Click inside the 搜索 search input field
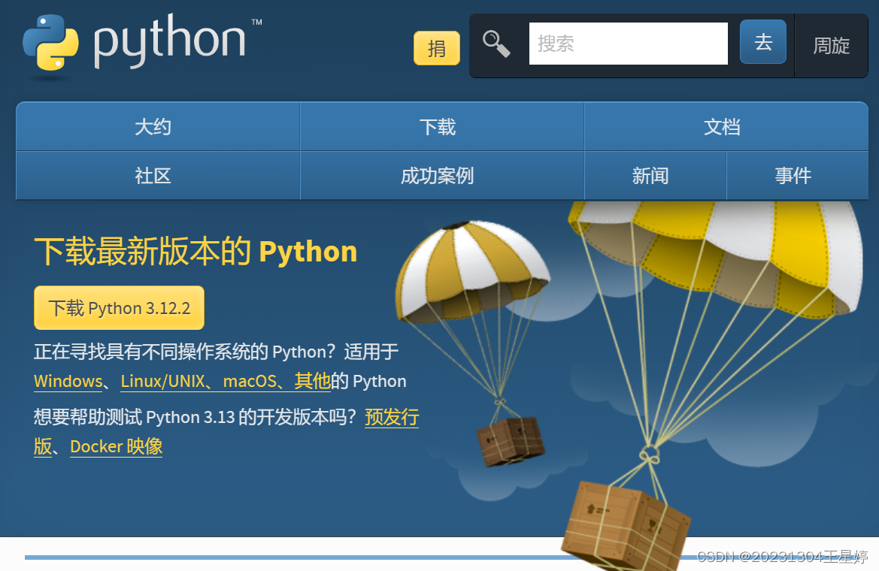This screenshot has width=879, height=571. point(628,43)
